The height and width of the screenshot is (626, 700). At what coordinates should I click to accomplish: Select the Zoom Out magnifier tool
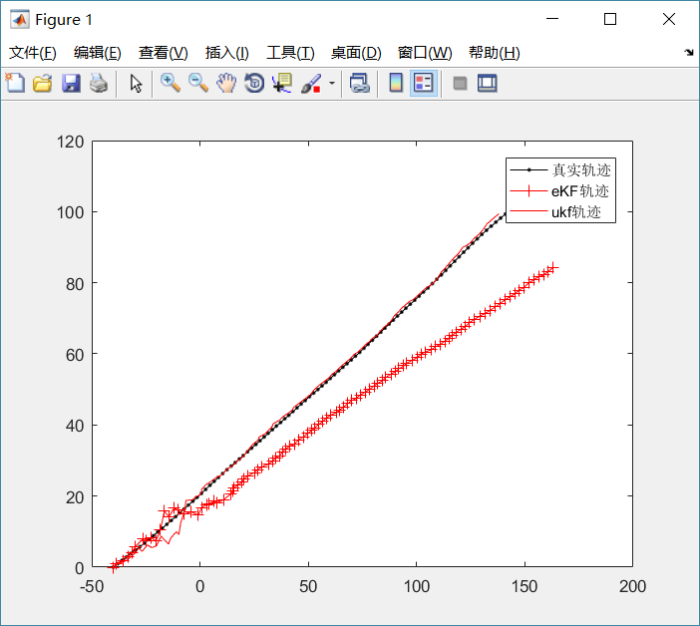(x=198, y=84)
